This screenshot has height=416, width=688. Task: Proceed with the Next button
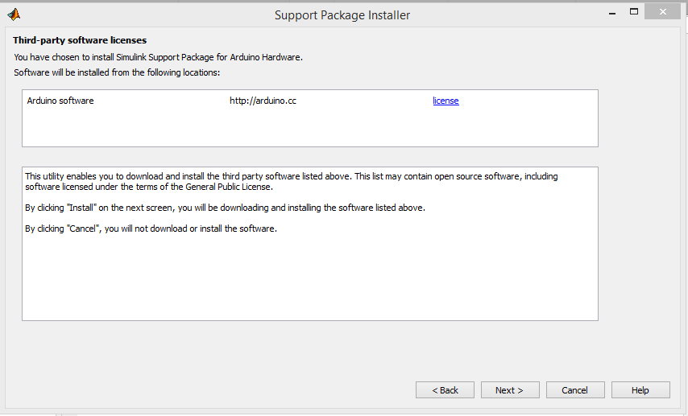510,390
